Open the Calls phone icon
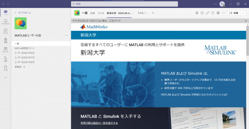The width and height of the screenshot is (249, 129). click(6, 59)
